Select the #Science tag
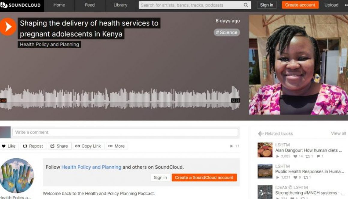The height and width of the screenshot is (199, 348). 226,33
